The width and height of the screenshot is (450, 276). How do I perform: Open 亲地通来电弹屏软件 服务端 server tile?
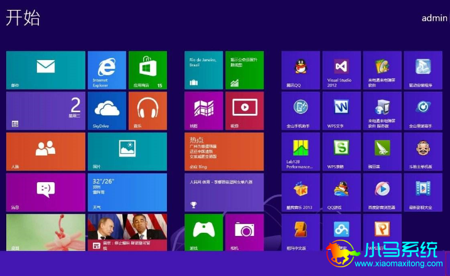tap(382, 111)
